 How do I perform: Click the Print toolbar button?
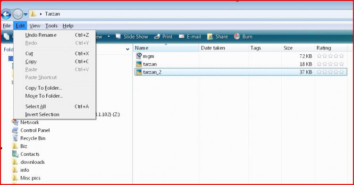(163, 36)
